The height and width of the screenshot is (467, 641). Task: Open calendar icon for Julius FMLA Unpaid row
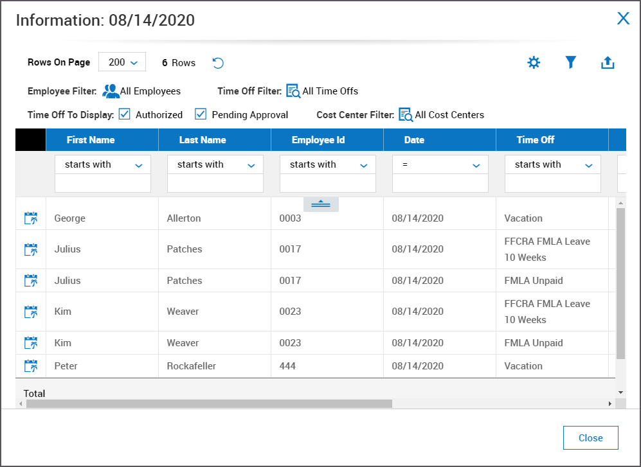click(31, 280)
